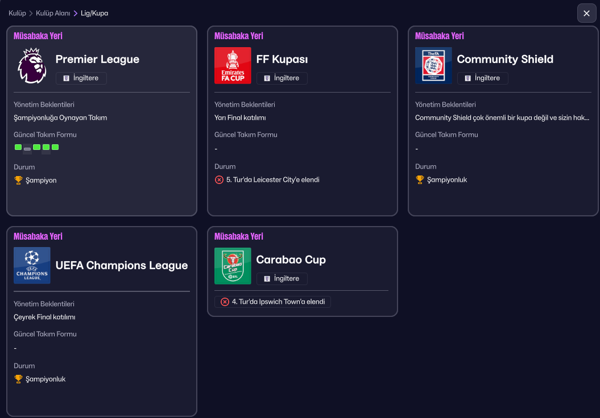
Task: Click the UEFA Champions League logo
Action: (x=32, y=265)
